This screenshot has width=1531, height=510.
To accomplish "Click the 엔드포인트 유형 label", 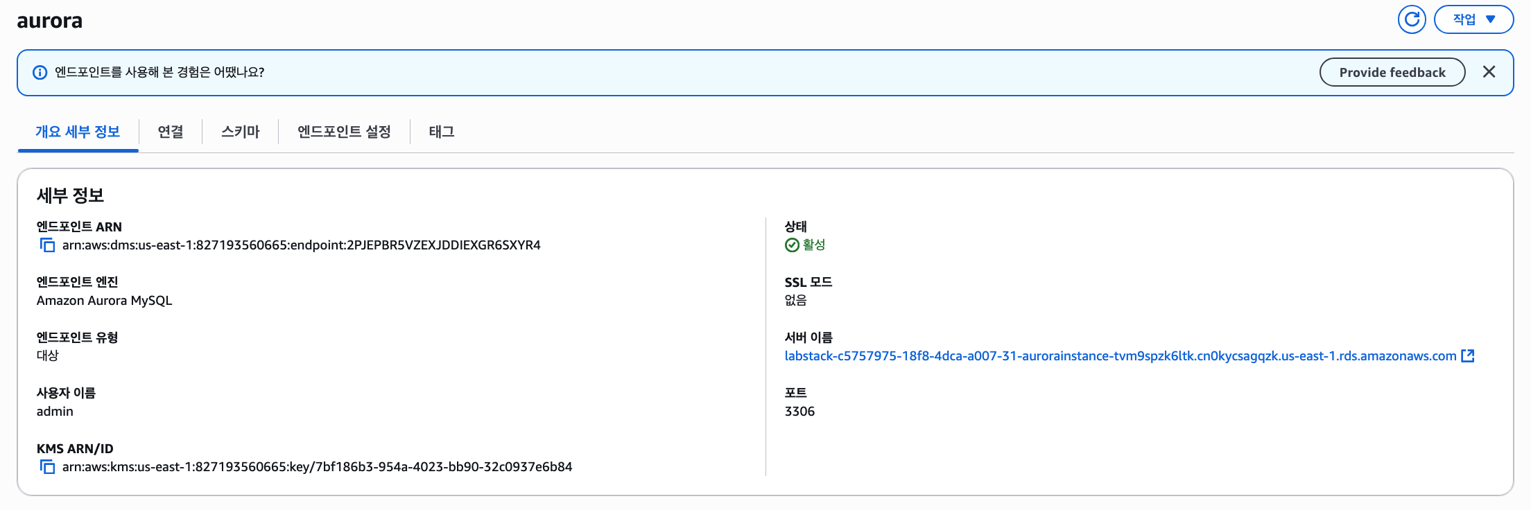I will 78,337.
